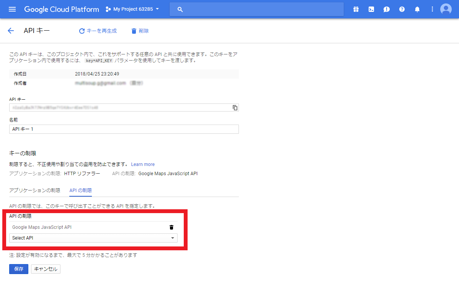
Task: Open the account avatar menu
Action: click(446, 9)
